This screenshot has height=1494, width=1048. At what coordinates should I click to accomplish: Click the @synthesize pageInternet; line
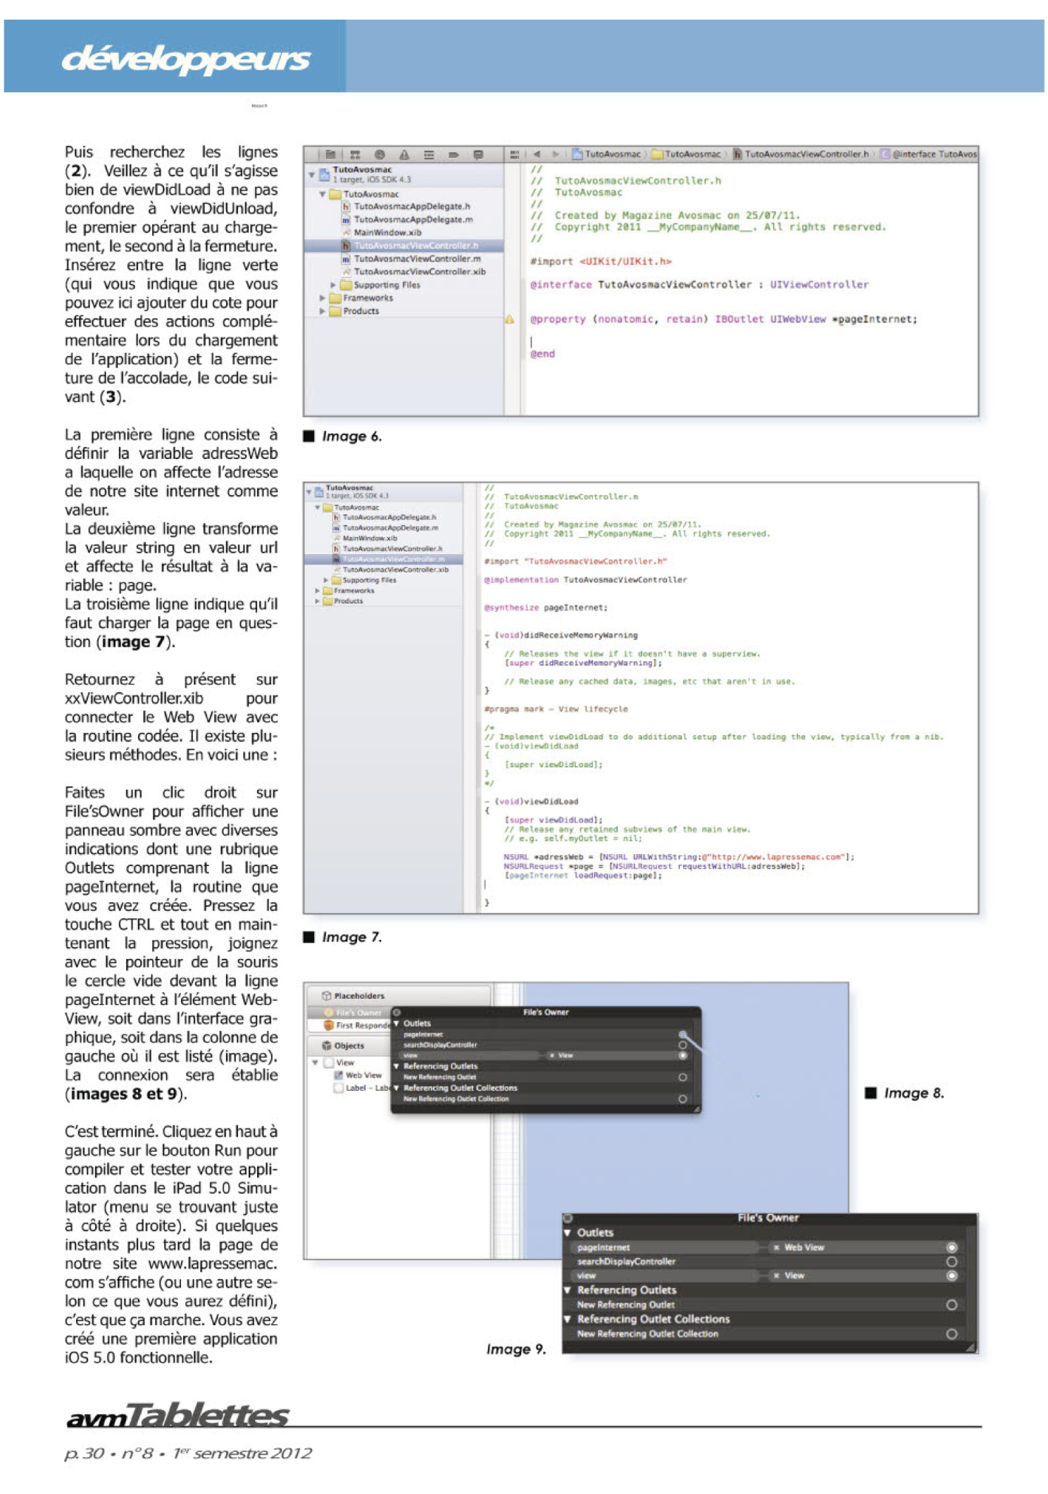tap(546, 608)
